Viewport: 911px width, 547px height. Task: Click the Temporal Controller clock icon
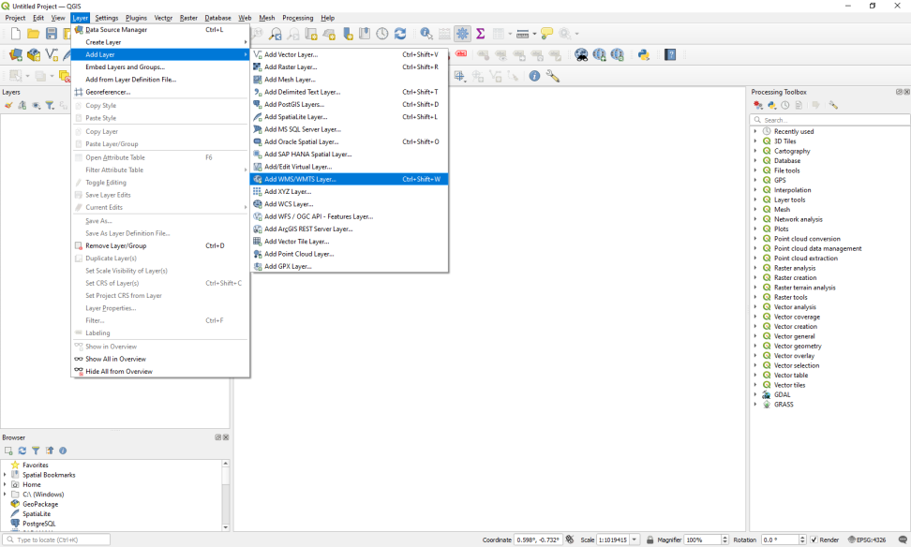tap(381, 34)
